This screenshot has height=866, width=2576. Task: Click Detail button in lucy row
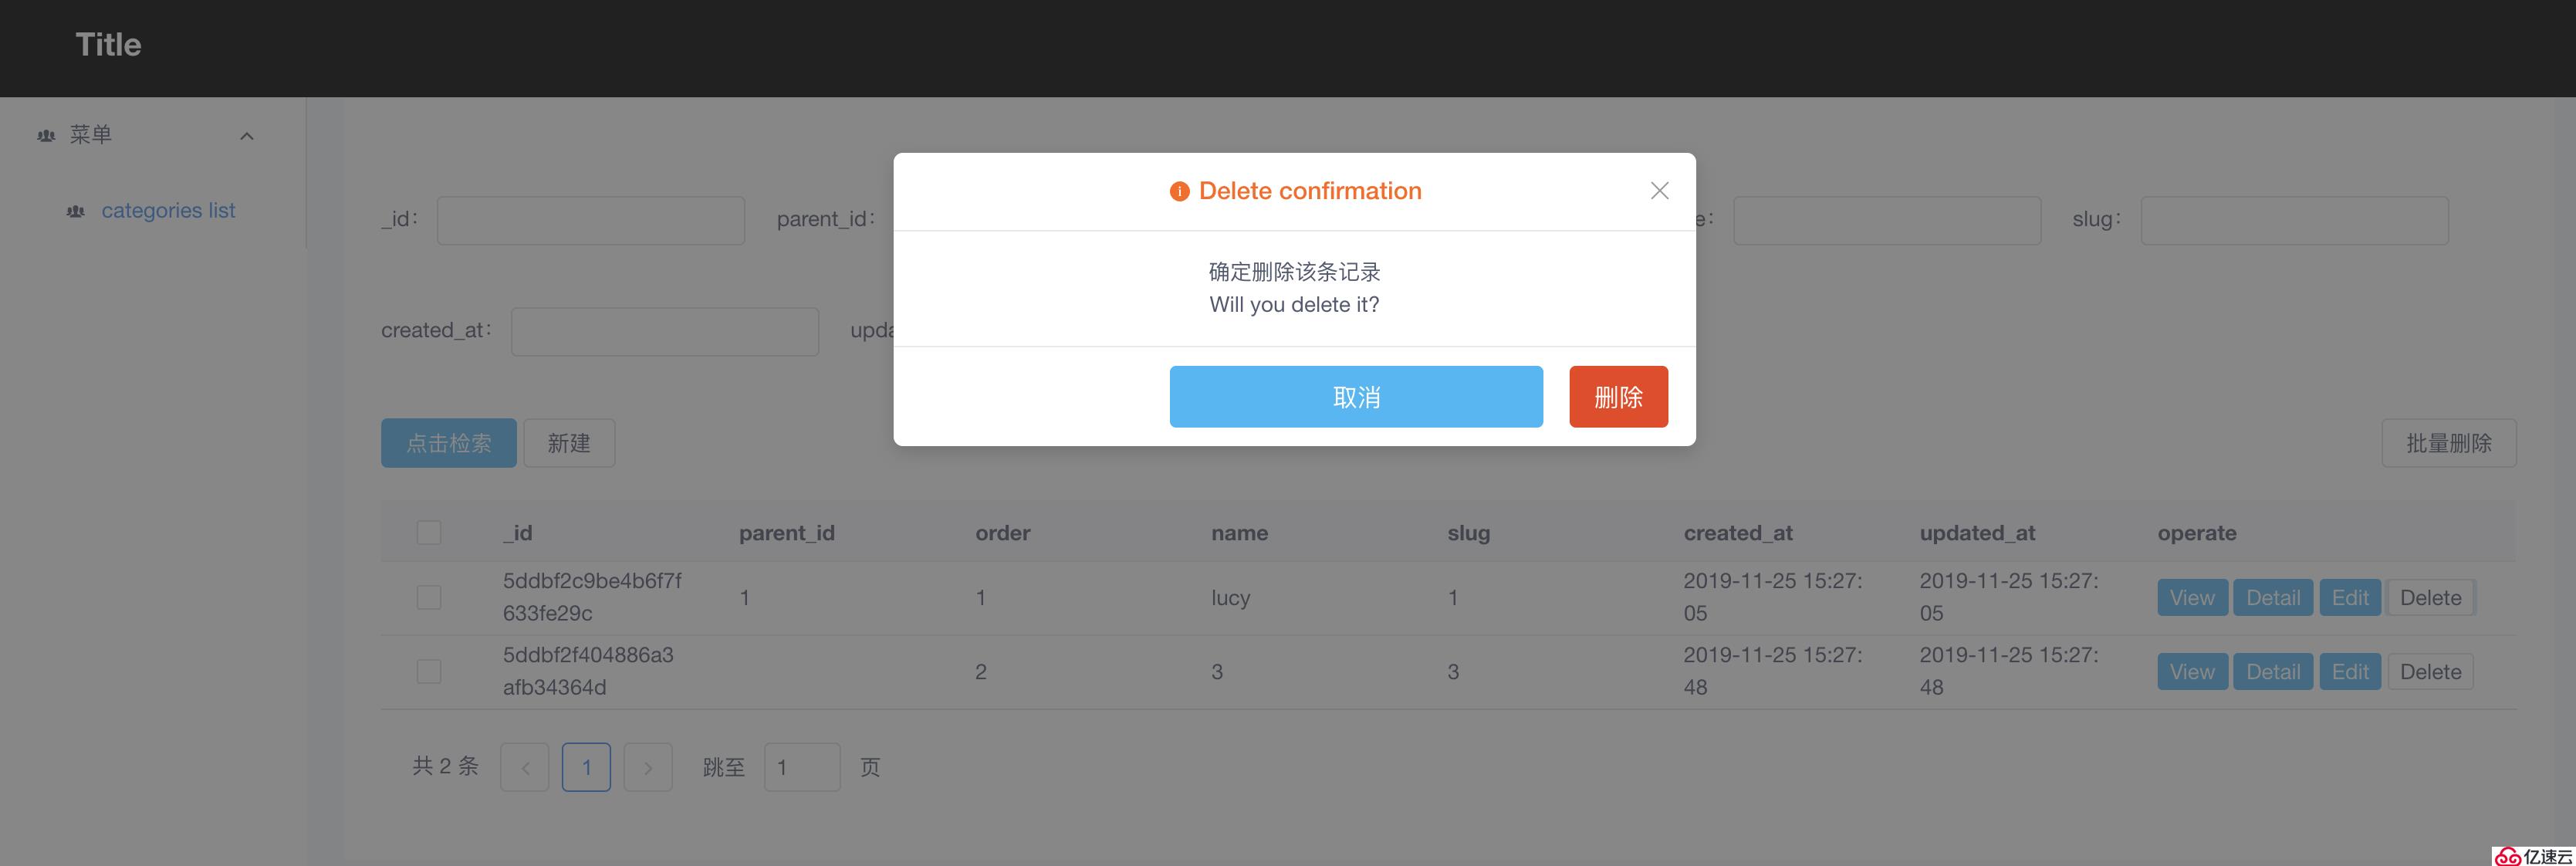click(x=2273, y=598)
